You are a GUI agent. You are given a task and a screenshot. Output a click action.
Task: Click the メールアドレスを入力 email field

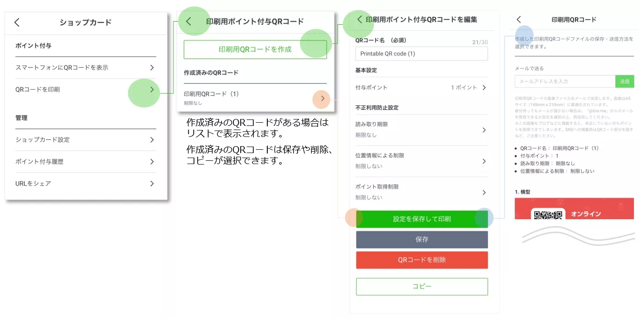[x=564, y=81]
